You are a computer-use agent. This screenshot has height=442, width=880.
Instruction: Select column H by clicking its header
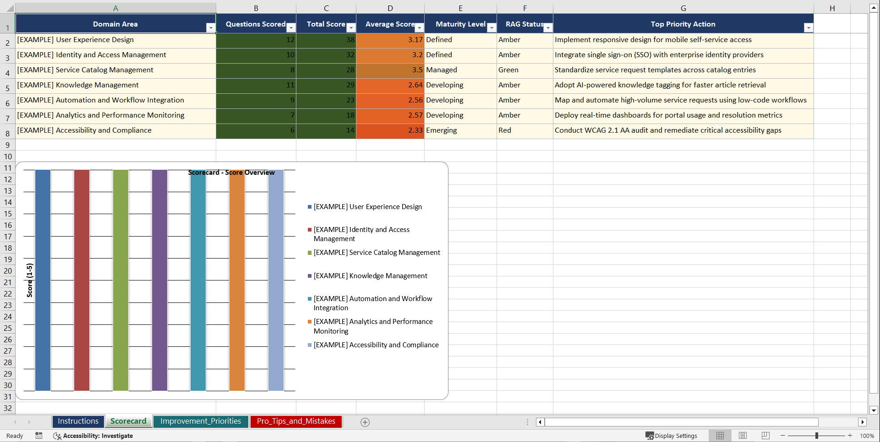click(832, 8)
